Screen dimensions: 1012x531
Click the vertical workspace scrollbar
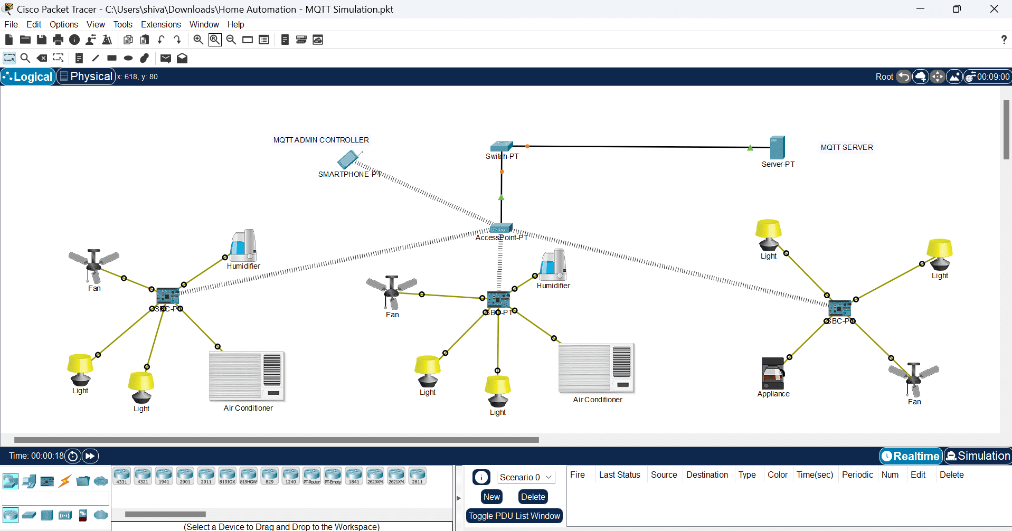(x=1006, y=129)
